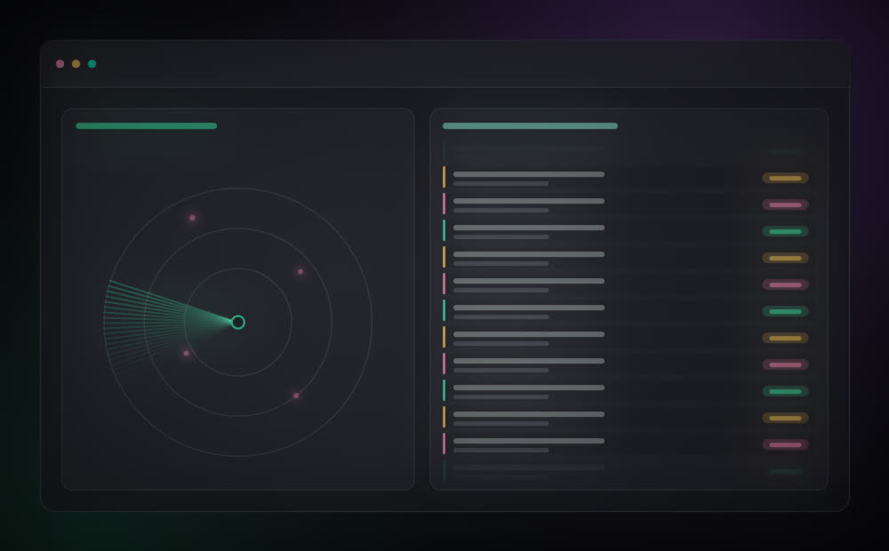Viewport: 889px width, 551px height.
Task: Click the yellow window dot in the title bar
Action: click(76, 63)
